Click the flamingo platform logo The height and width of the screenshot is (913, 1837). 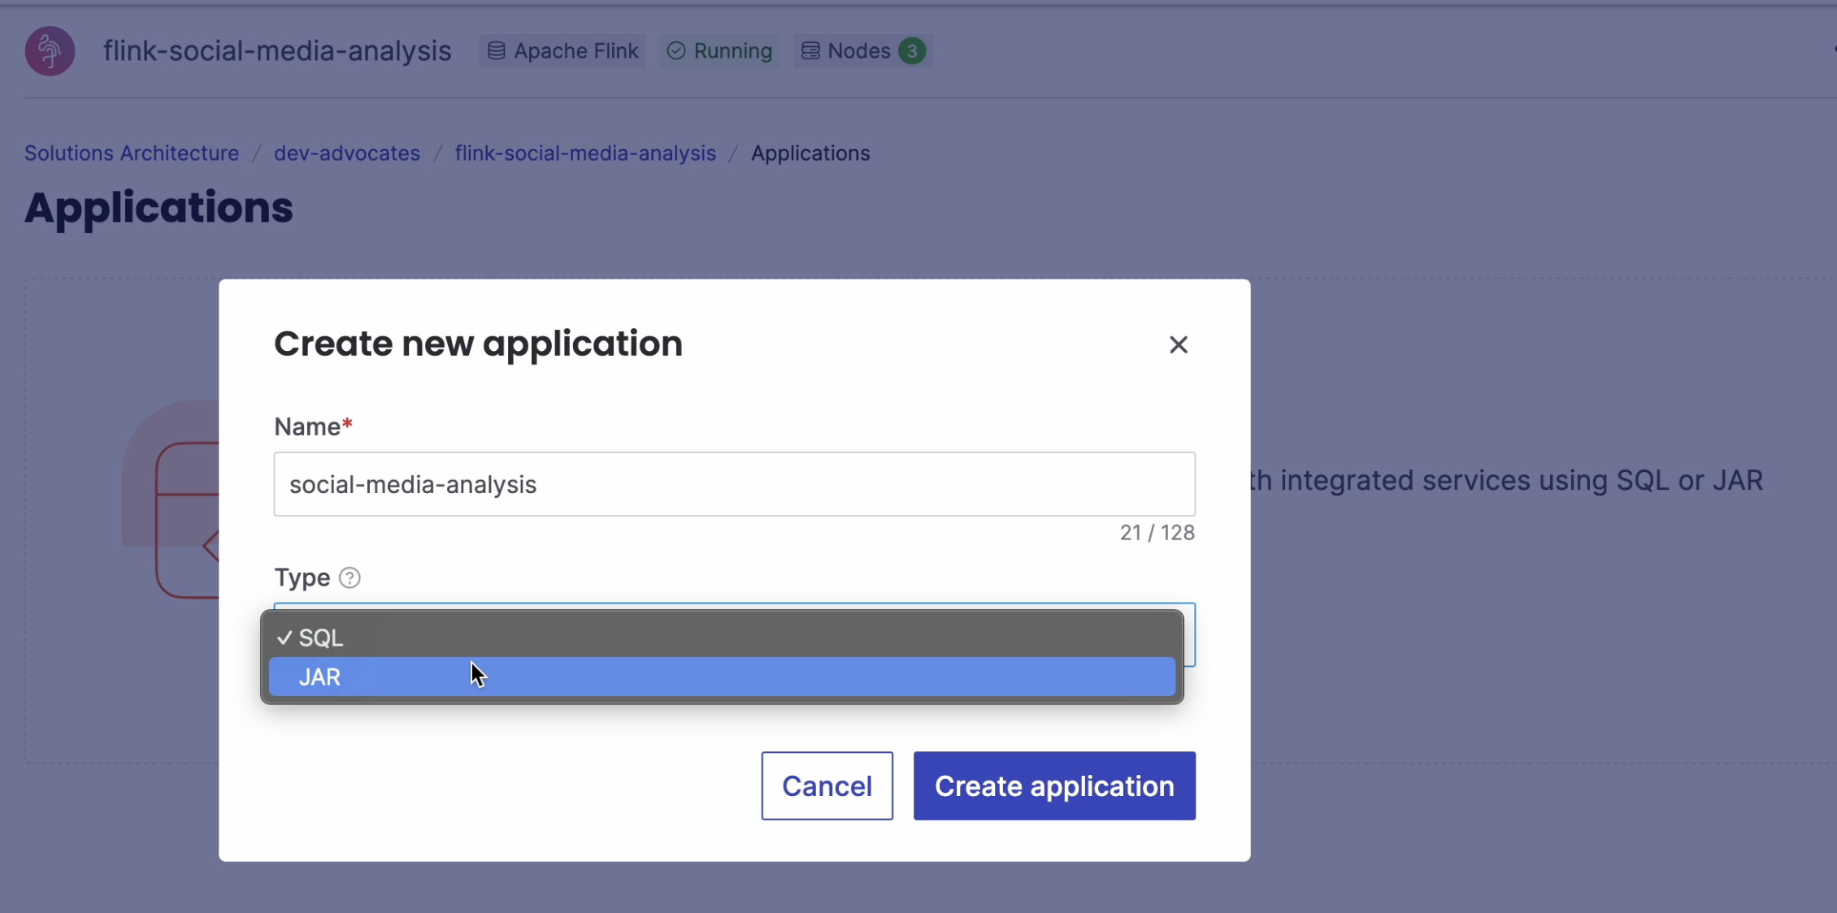[49, 50]
